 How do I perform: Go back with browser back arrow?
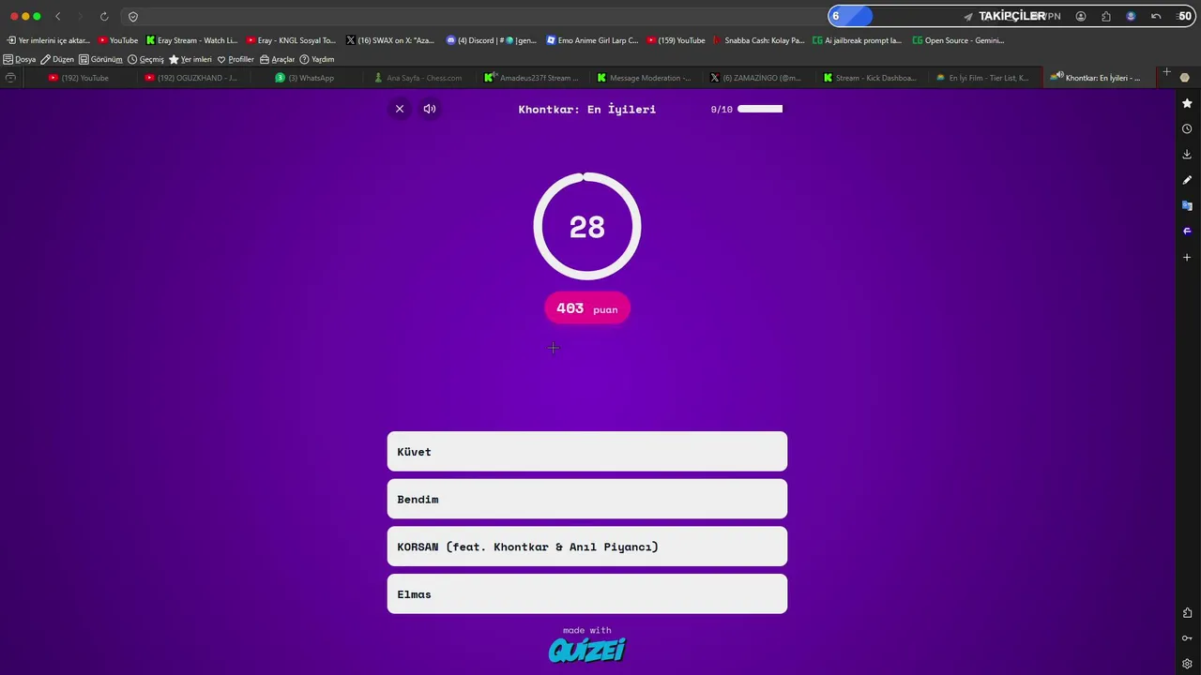tap(58, 16)
